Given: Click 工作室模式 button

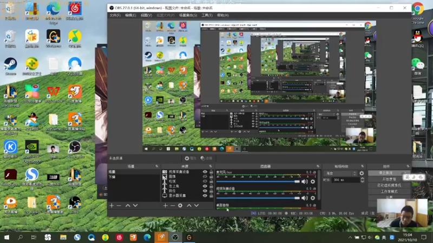Looking at the screenshot, I should [389, 191].
